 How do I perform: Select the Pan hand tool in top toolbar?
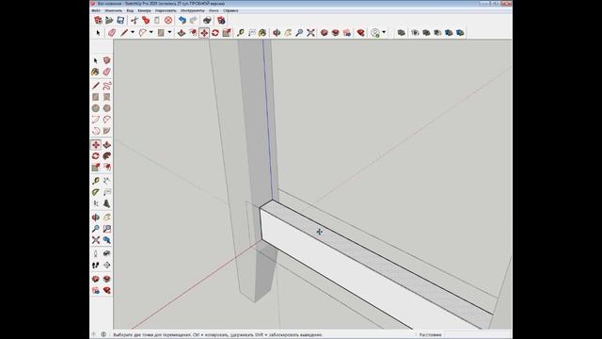coord(288,33)
